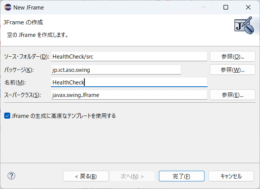Toggle the advanced JFrame template checkbox
The width and height of the screenshot is (260, 189).
pos(7,116)
